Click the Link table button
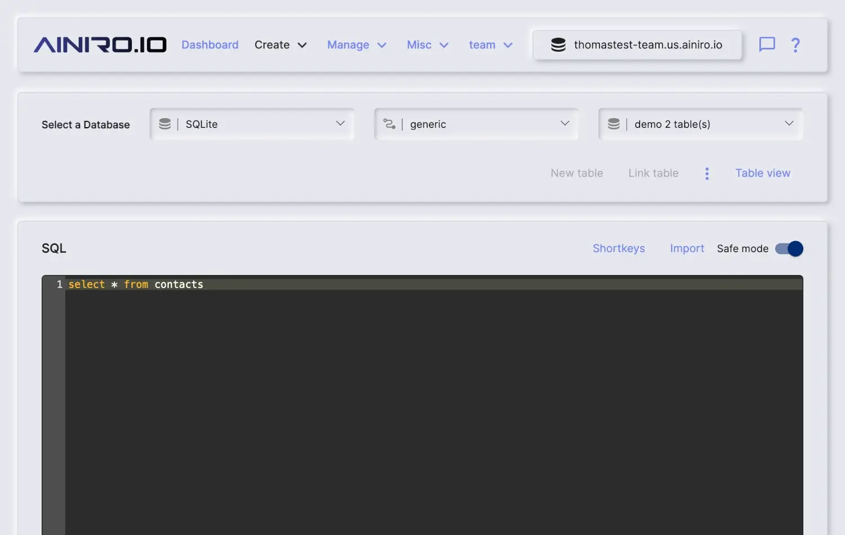The image size is (845, 535). (653, 173)
